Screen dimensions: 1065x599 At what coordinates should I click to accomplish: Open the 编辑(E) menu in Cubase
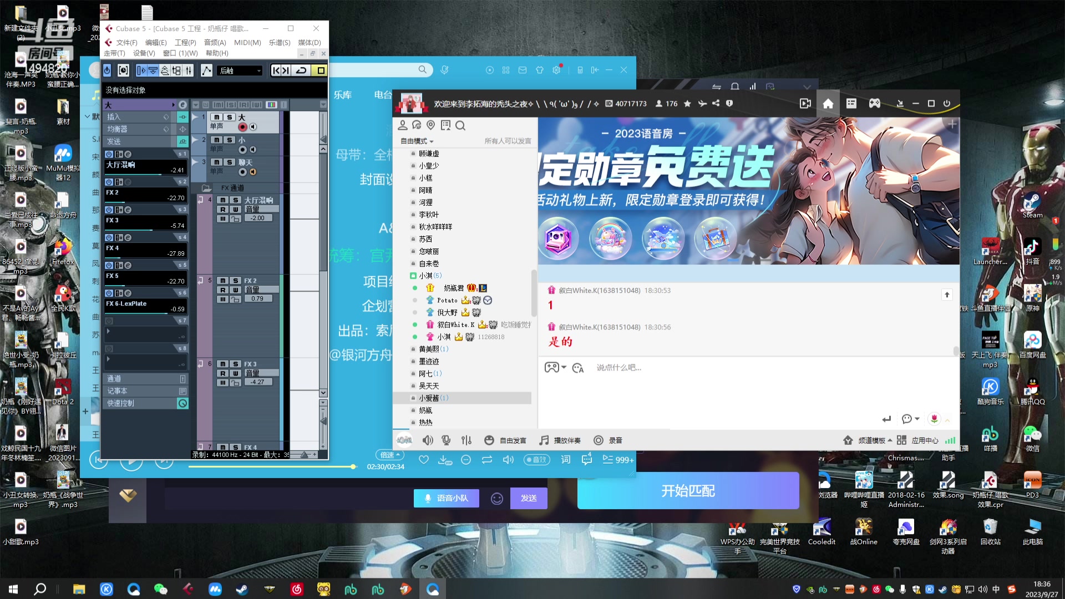click(x=156, y=43)
